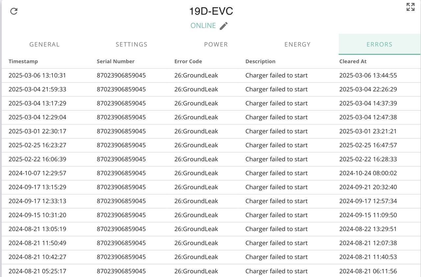Click cleared time 2025-02-25 16:47:57

click(368, 145)
